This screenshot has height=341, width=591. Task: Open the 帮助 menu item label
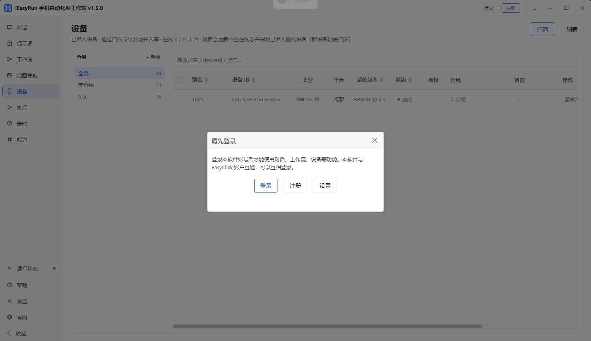coord(22,285)
